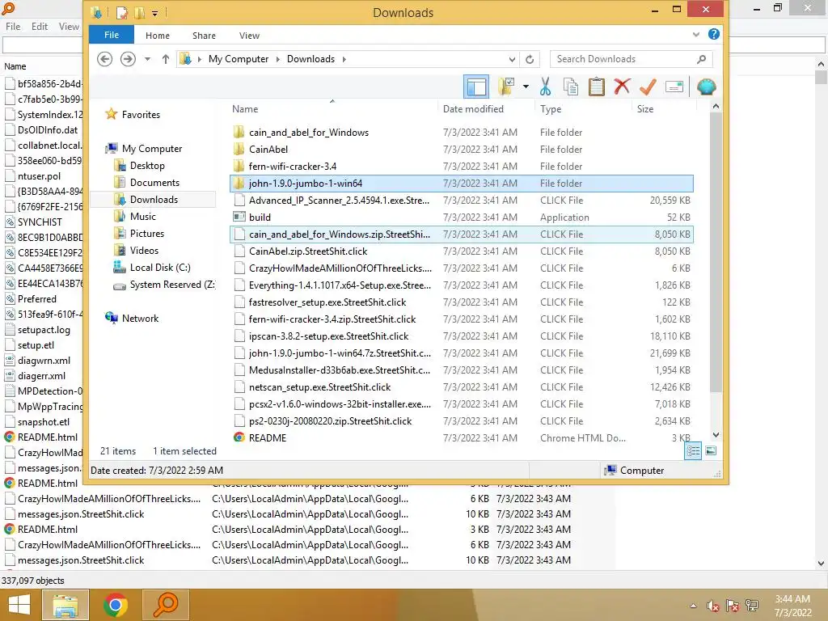Switch to Details view button

click(693, 451)
